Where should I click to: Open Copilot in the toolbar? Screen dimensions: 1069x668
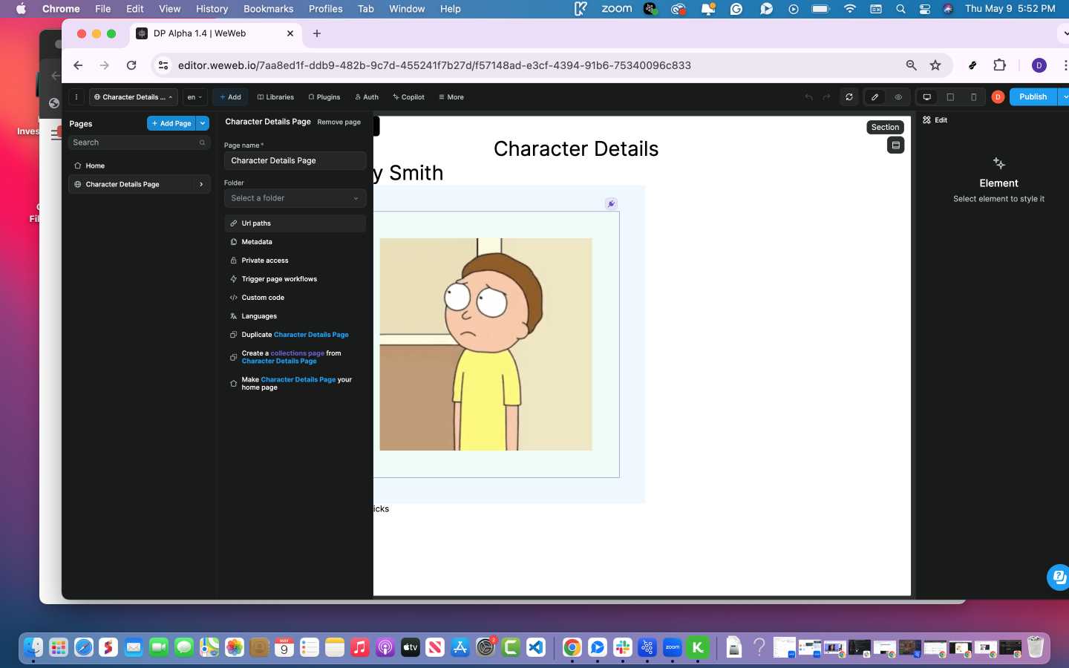409,97
